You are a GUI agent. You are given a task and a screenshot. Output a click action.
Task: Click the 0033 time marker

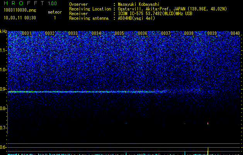73,33
